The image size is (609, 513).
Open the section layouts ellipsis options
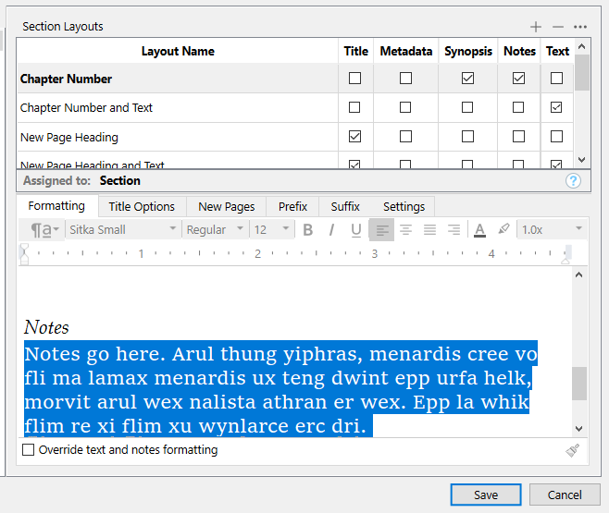[x=580, y=27]
